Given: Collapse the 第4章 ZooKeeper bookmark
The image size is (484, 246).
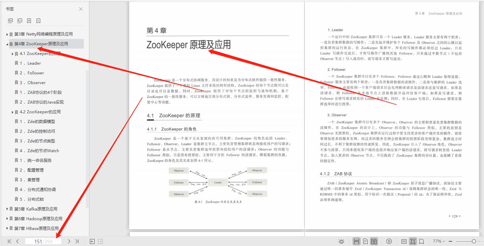Looking at the screenshot, I should (7, 44).
